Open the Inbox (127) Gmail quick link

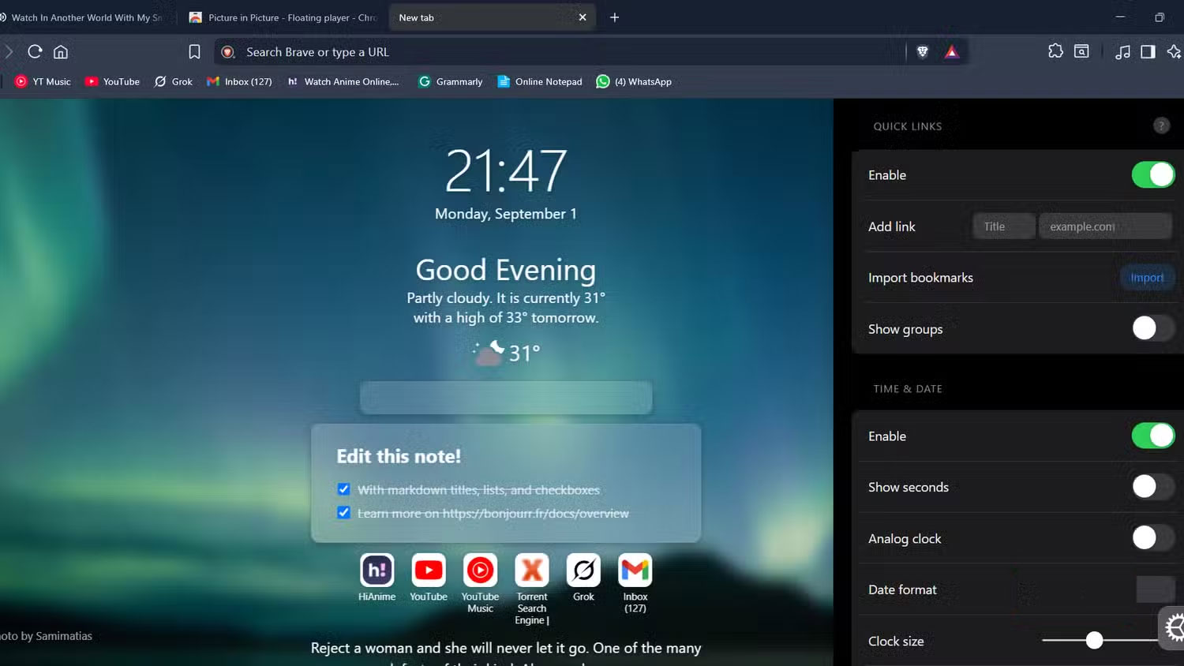pyautogui.click(x=634, y=571)
